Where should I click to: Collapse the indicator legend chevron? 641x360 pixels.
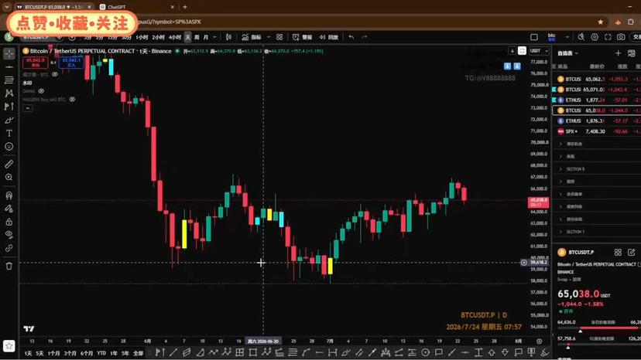[27, 108]
